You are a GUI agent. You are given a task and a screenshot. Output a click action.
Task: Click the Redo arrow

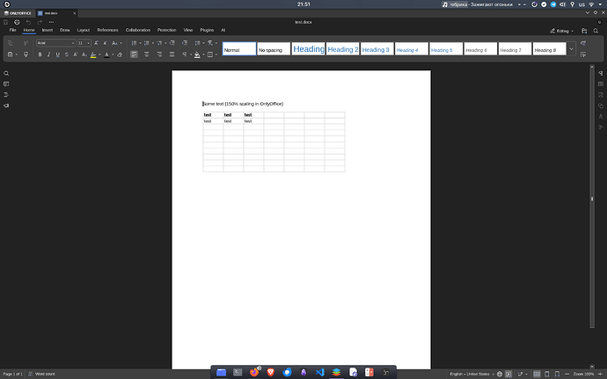(x=40, y=22)
